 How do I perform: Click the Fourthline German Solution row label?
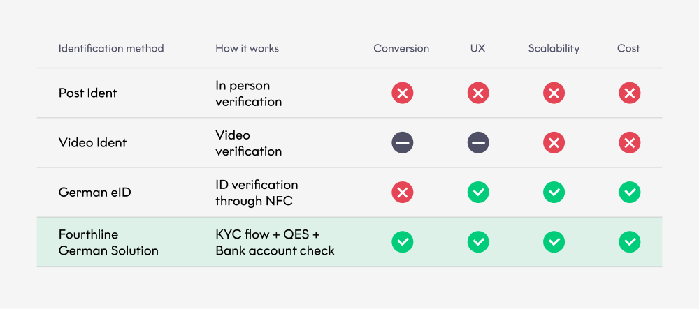(x=108, y=242)
